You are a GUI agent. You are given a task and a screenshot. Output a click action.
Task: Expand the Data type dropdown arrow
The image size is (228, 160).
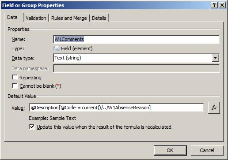pos(215,58)
